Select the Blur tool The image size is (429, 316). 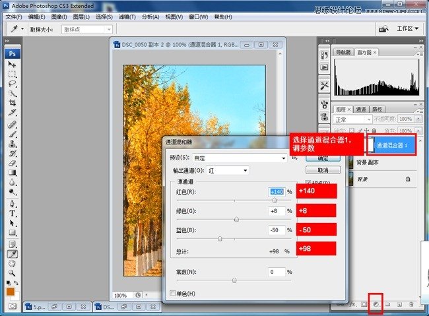point(12,182)
